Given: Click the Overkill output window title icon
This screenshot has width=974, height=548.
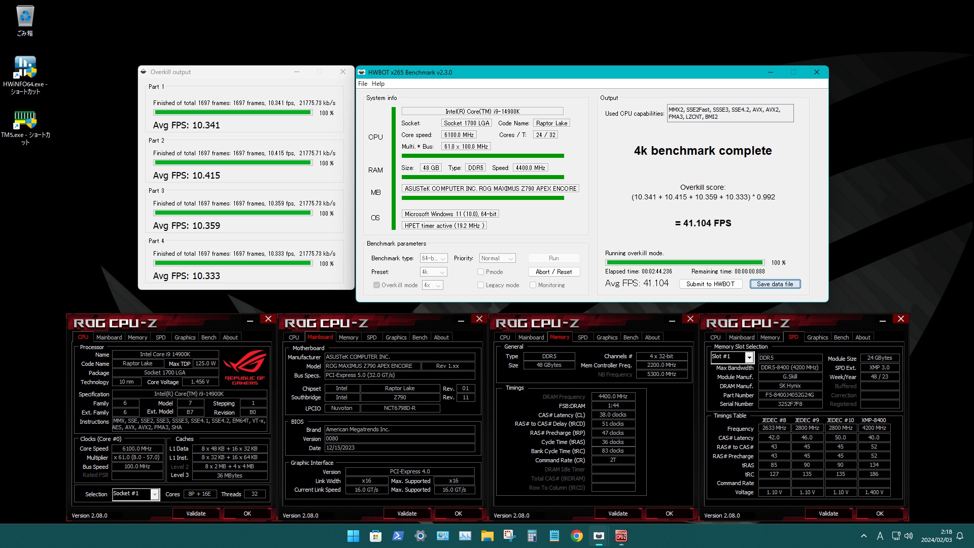Looking at the screenshot, I should point(144,72).
